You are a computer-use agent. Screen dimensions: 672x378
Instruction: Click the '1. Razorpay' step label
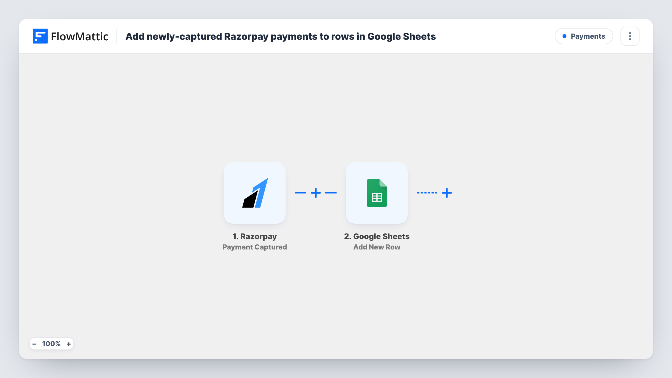255,236
